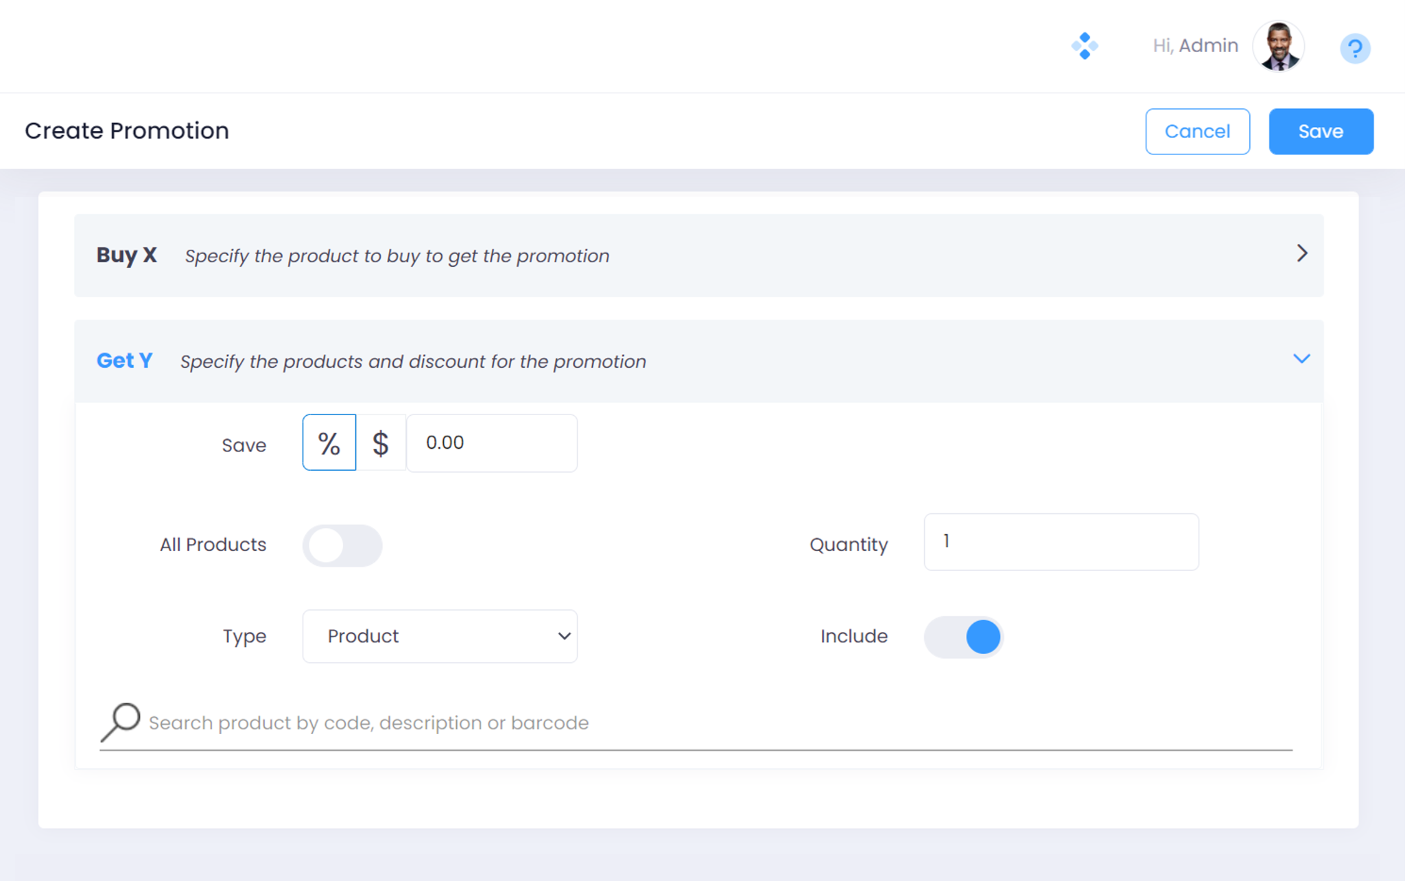
Task: Click the Buy X description text
Action: pos(397,256)
